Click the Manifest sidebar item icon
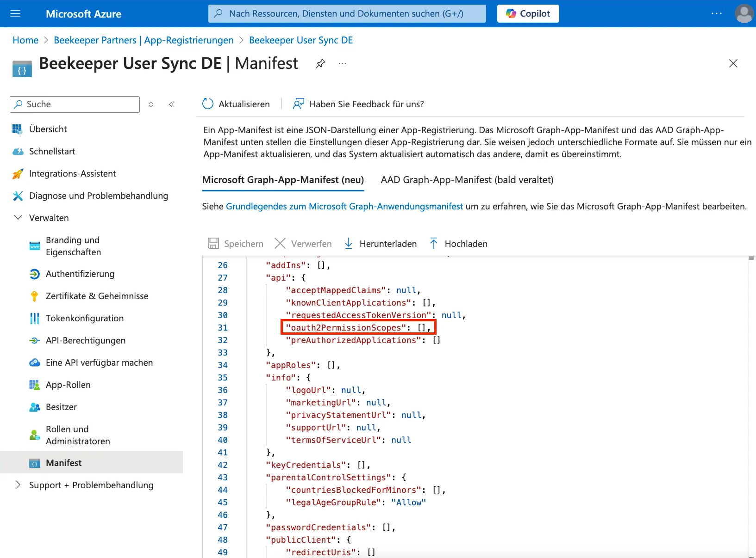The image size is (756, 558). pyautogui.click(x=35, y=463)
